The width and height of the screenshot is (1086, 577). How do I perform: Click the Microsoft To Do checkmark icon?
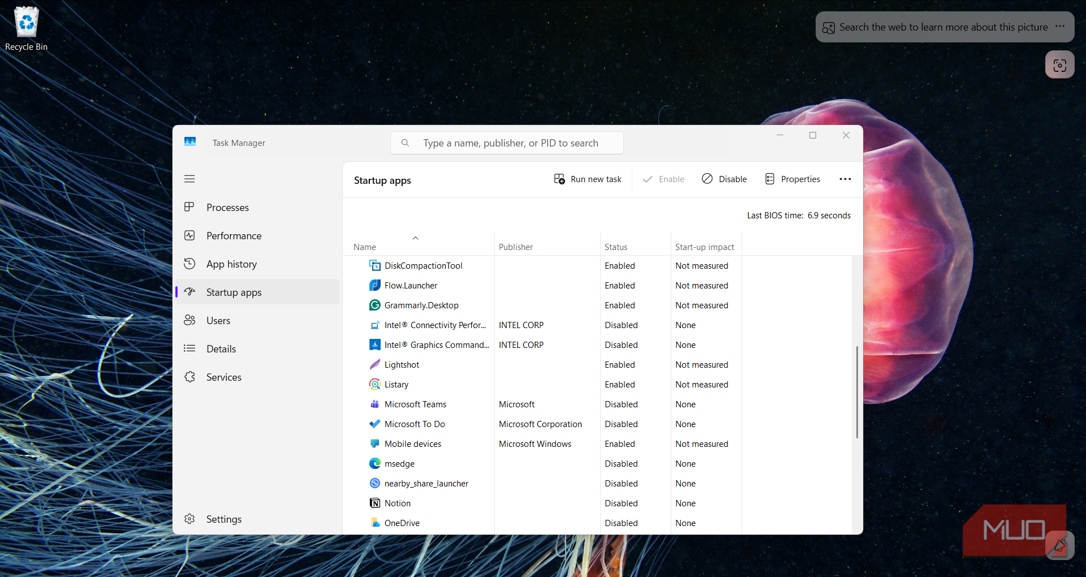point(374,424)
